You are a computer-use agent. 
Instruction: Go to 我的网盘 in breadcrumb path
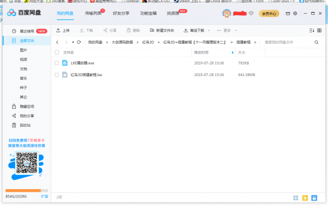[x=95, y=42]
